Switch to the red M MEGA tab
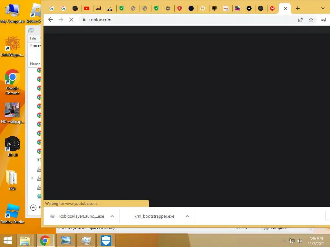330x247 pixels. pyautogui.click(x=272, y=8)
